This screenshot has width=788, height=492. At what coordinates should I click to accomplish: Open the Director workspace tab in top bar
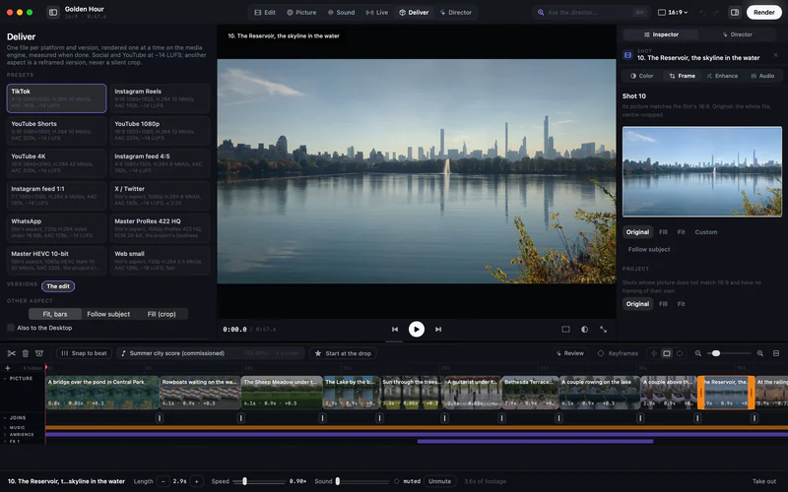(x=456, y=13)
